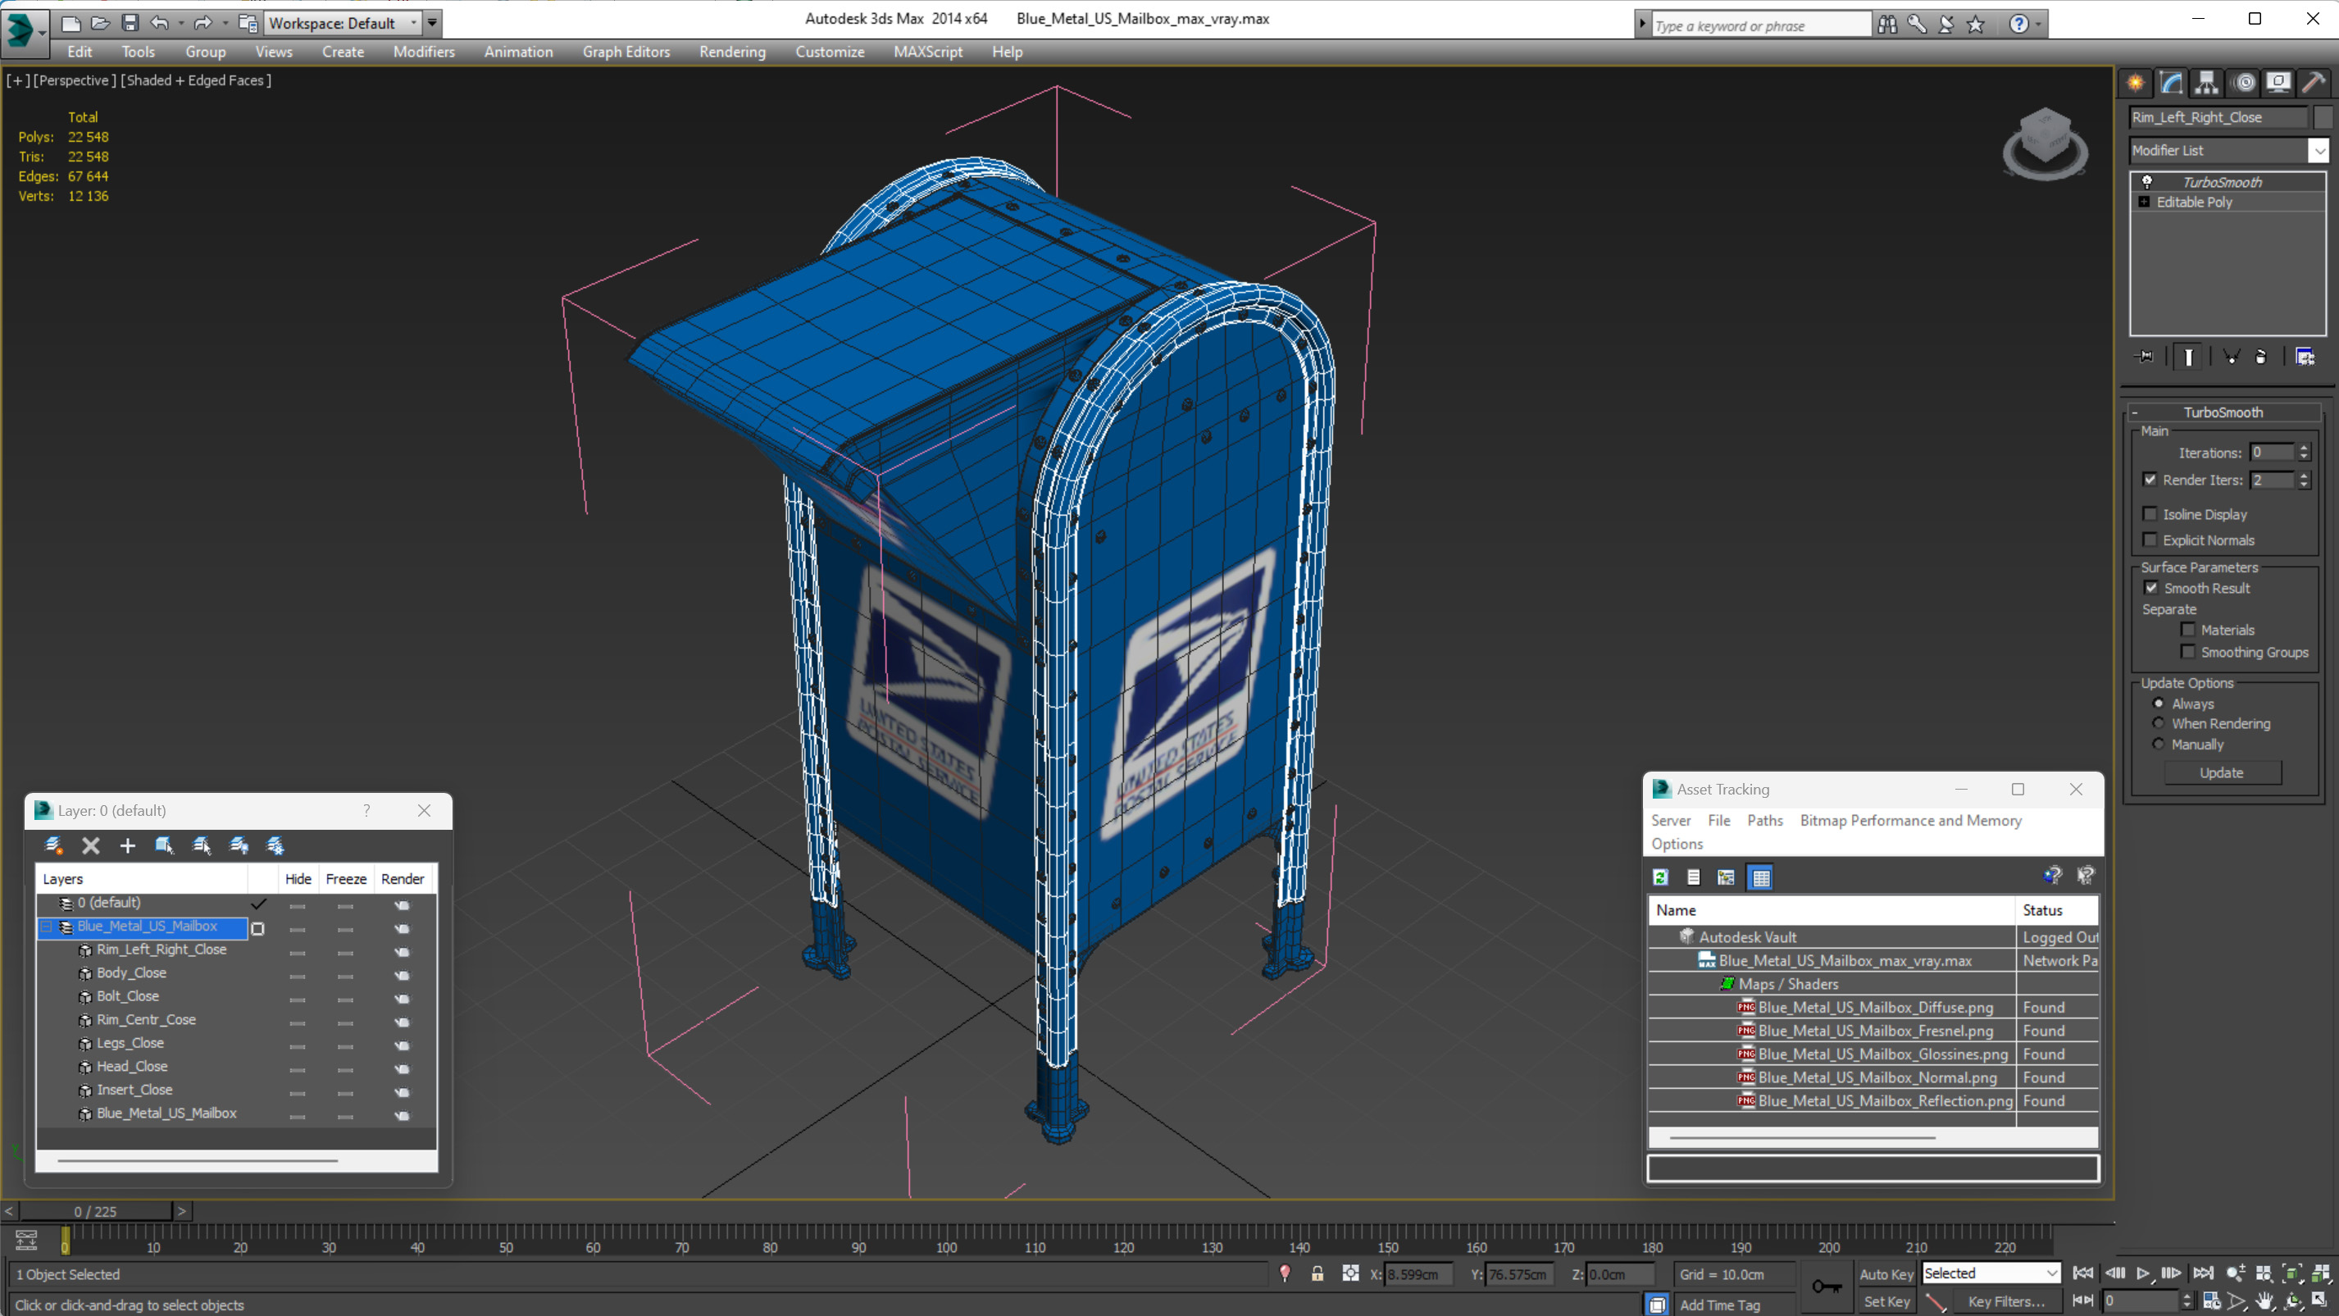The width and height of the screenshot is (2339, 1316).
Task: Click the Create New Layer icon
Action: tap(53, 845)
